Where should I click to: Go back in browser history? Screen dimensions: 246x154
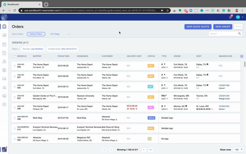point(4,10)
